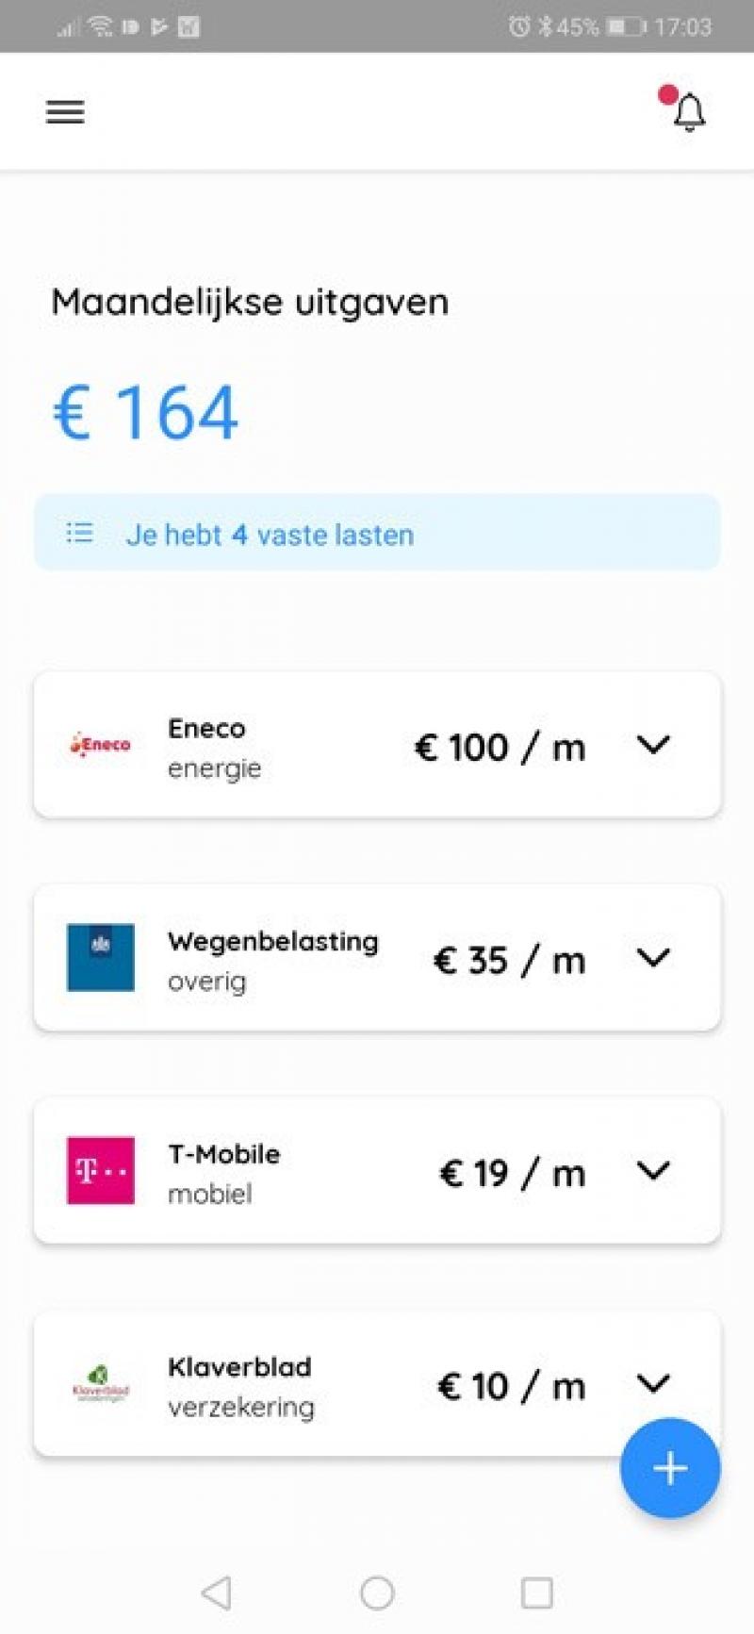Tap the Eneco logo
754x1634 pixels.
click(100, 745)
